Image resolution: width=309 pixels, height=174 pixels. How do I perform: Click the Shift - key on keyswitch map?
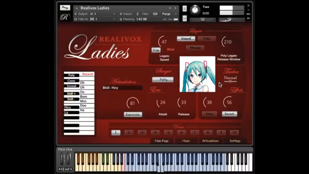pyautogui.click(x=71, y=99)
